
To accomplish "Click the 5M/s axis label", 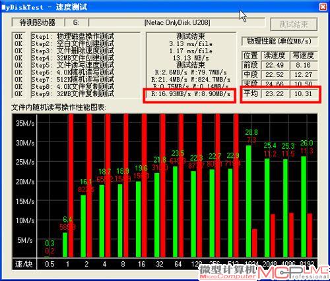I will pyautogui.click(x=25, y=240).
